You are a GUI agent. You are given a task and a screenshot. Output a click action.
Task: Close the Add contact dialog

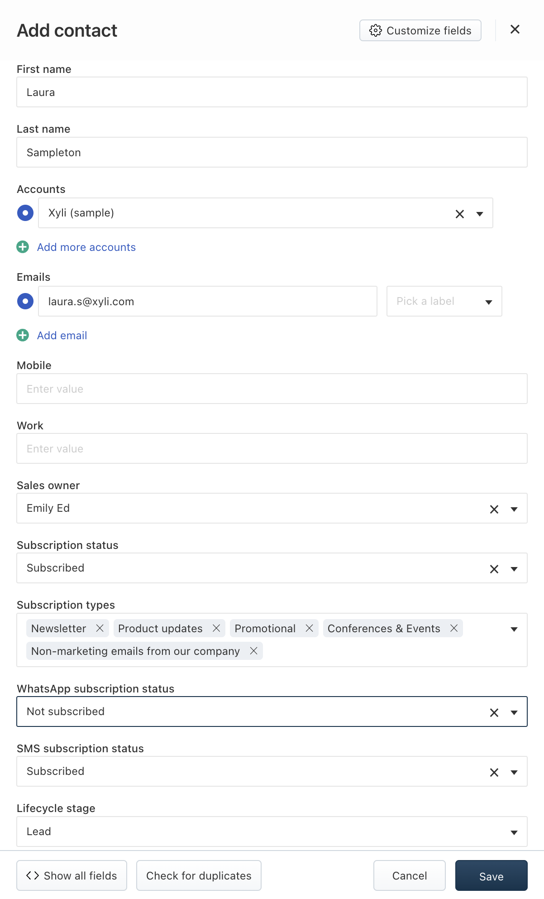[515, 29]
